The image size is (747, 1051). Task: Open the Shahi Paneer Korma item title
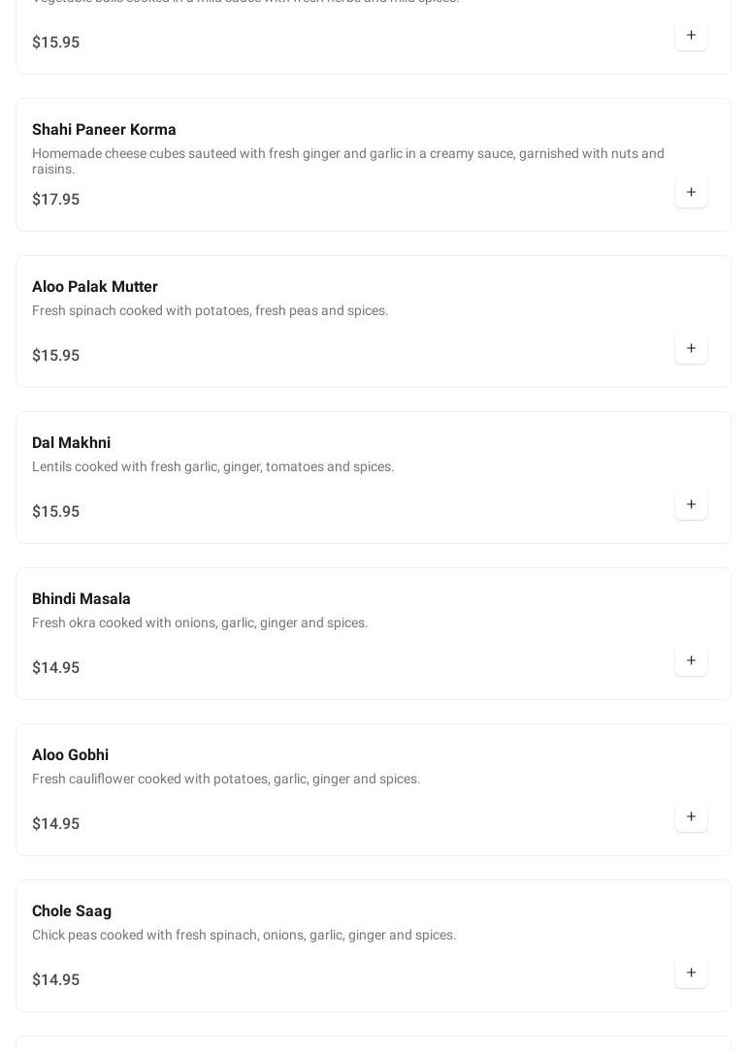coord(104,130)
